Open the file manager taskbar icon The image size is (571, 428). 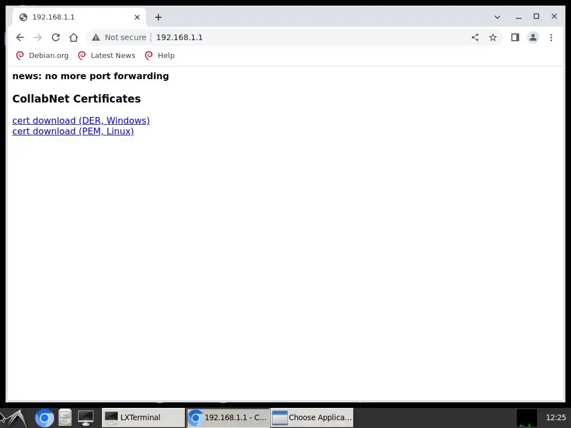(x=65, y=418)
